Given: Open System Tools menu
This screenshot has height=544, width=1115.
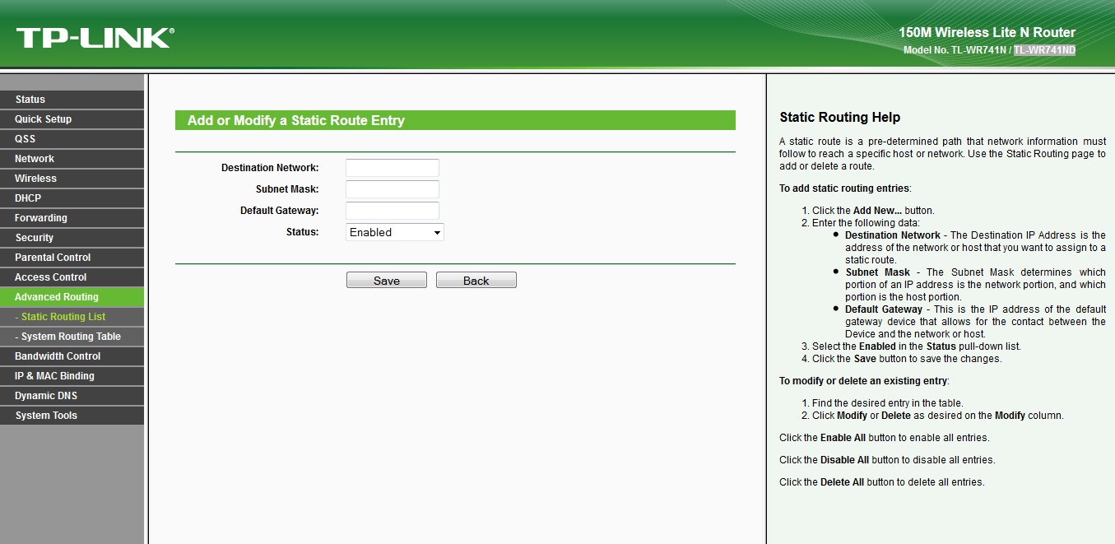Looking at the screenshot, I should click(x=46, y=416).
